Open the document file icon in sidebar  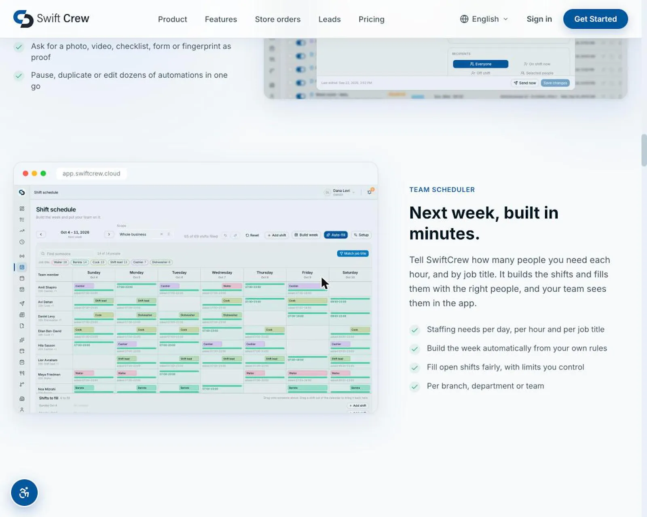click(x=22, y=326)
